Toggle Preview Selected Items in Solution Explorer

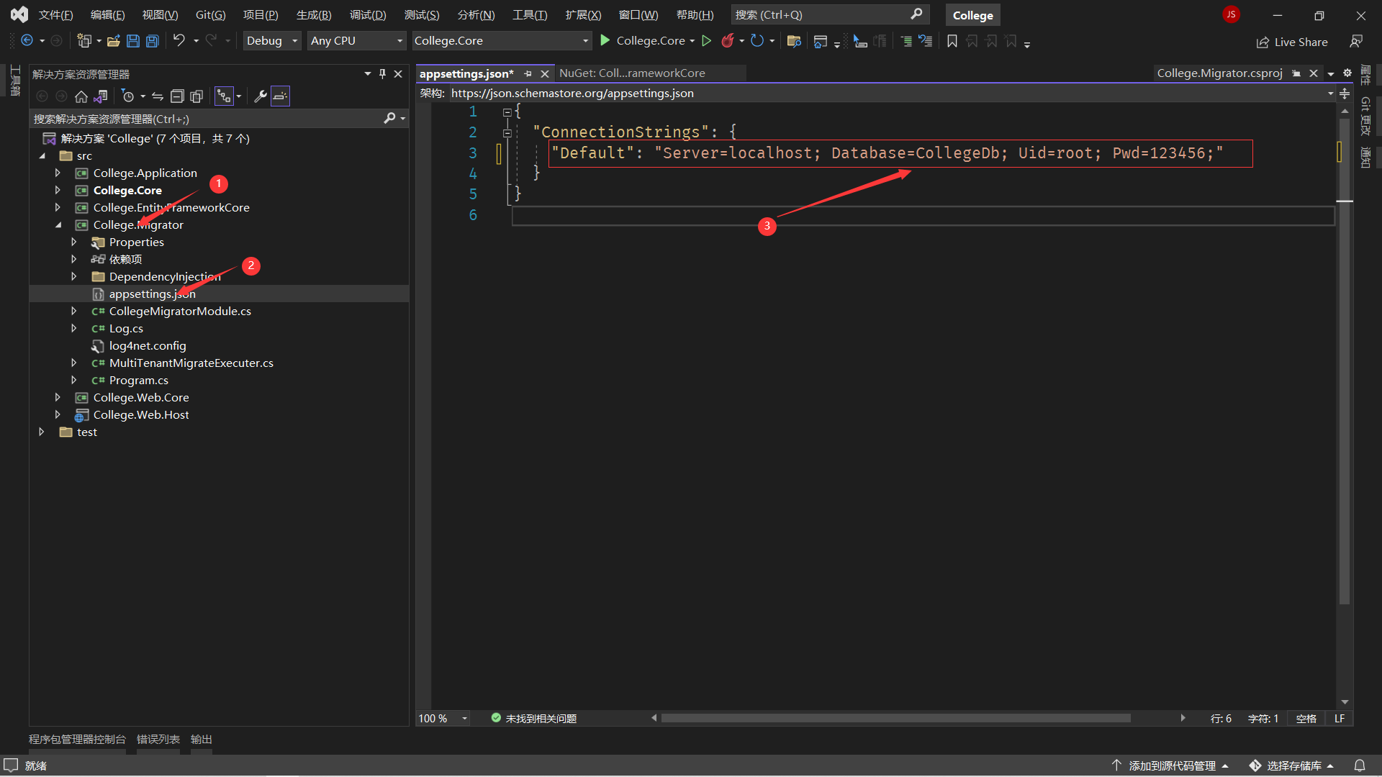pyautogui.click(x=280, y=96)
